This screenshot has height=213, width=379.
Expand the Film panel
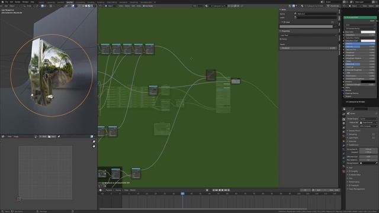pyautogui.click(x=350, y=178)
